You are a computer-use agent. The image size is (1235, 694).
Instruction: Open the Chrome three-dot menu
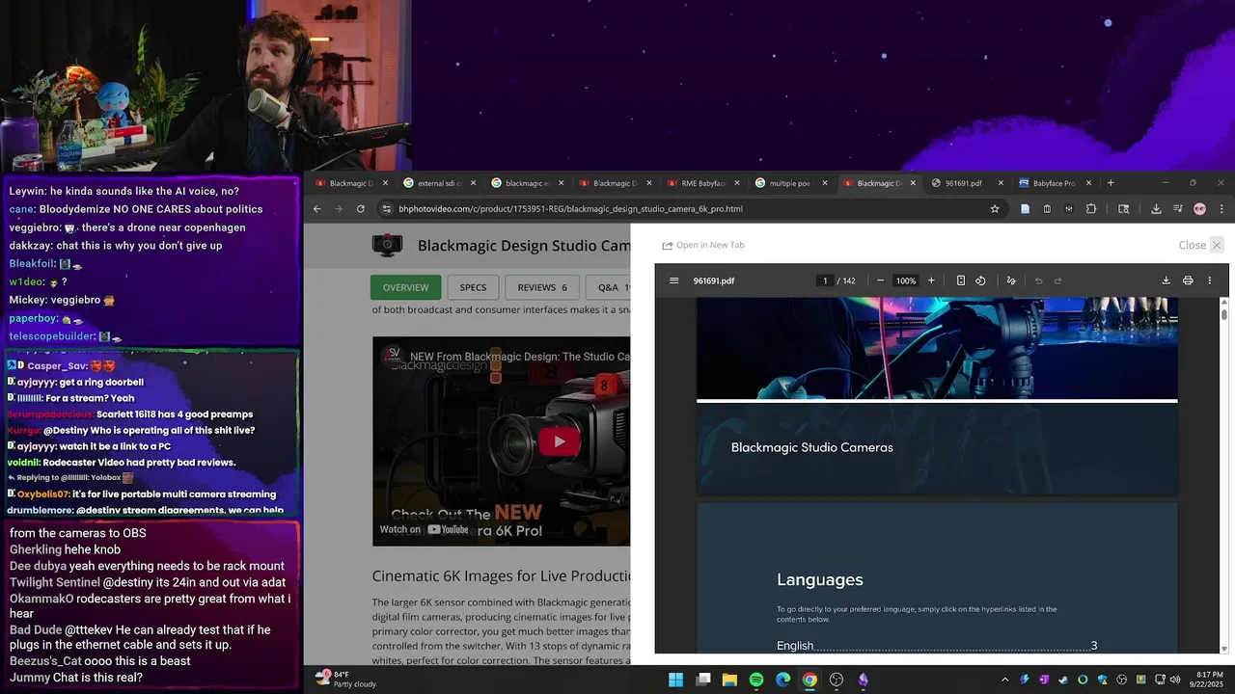pos(1221,208)
